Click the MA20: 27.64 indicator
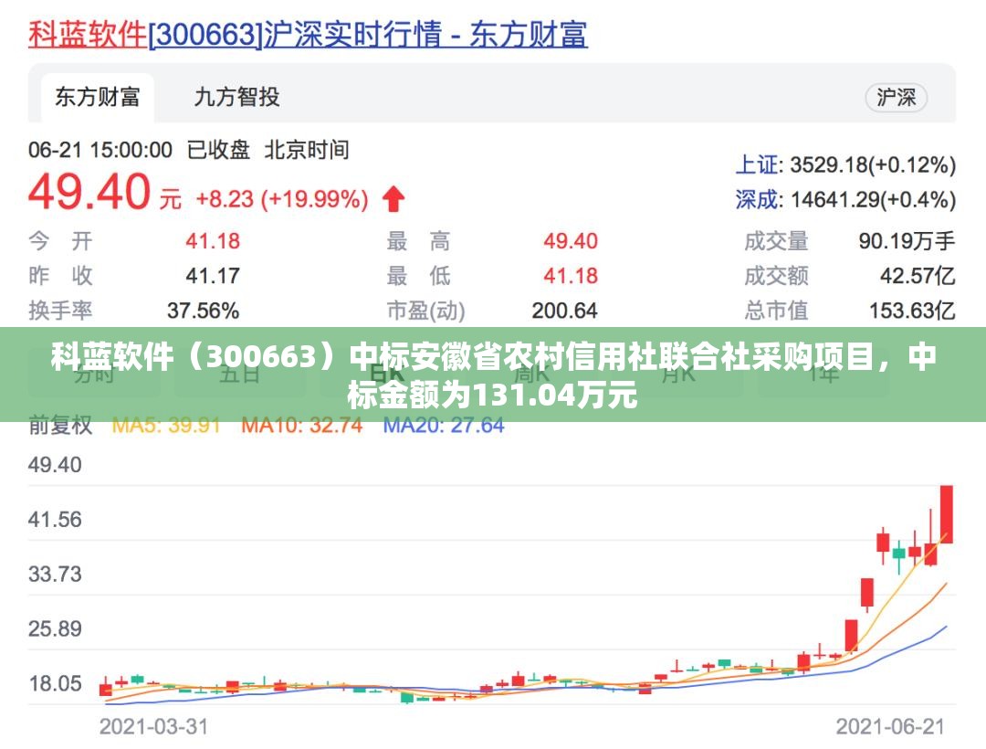 tap(444, 425)
